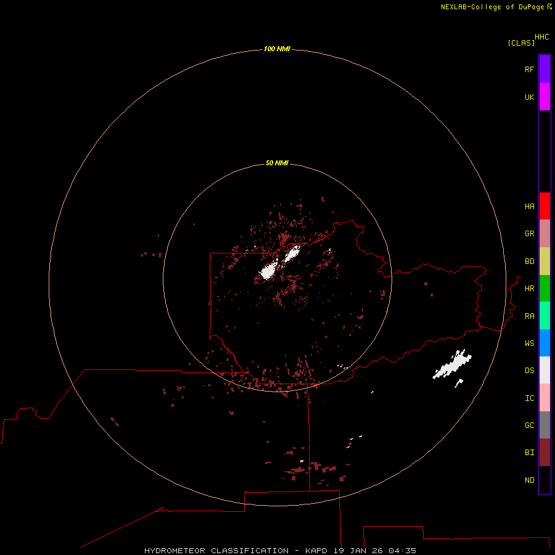Click the [CLAS] units label
This screenshot has height=555, width=555.
tap(521, 43)
